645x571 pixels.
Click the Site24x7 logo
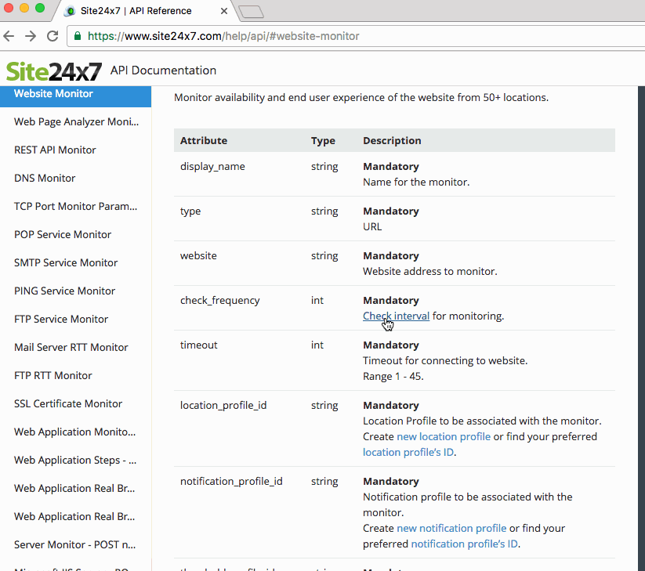(53, 71)
